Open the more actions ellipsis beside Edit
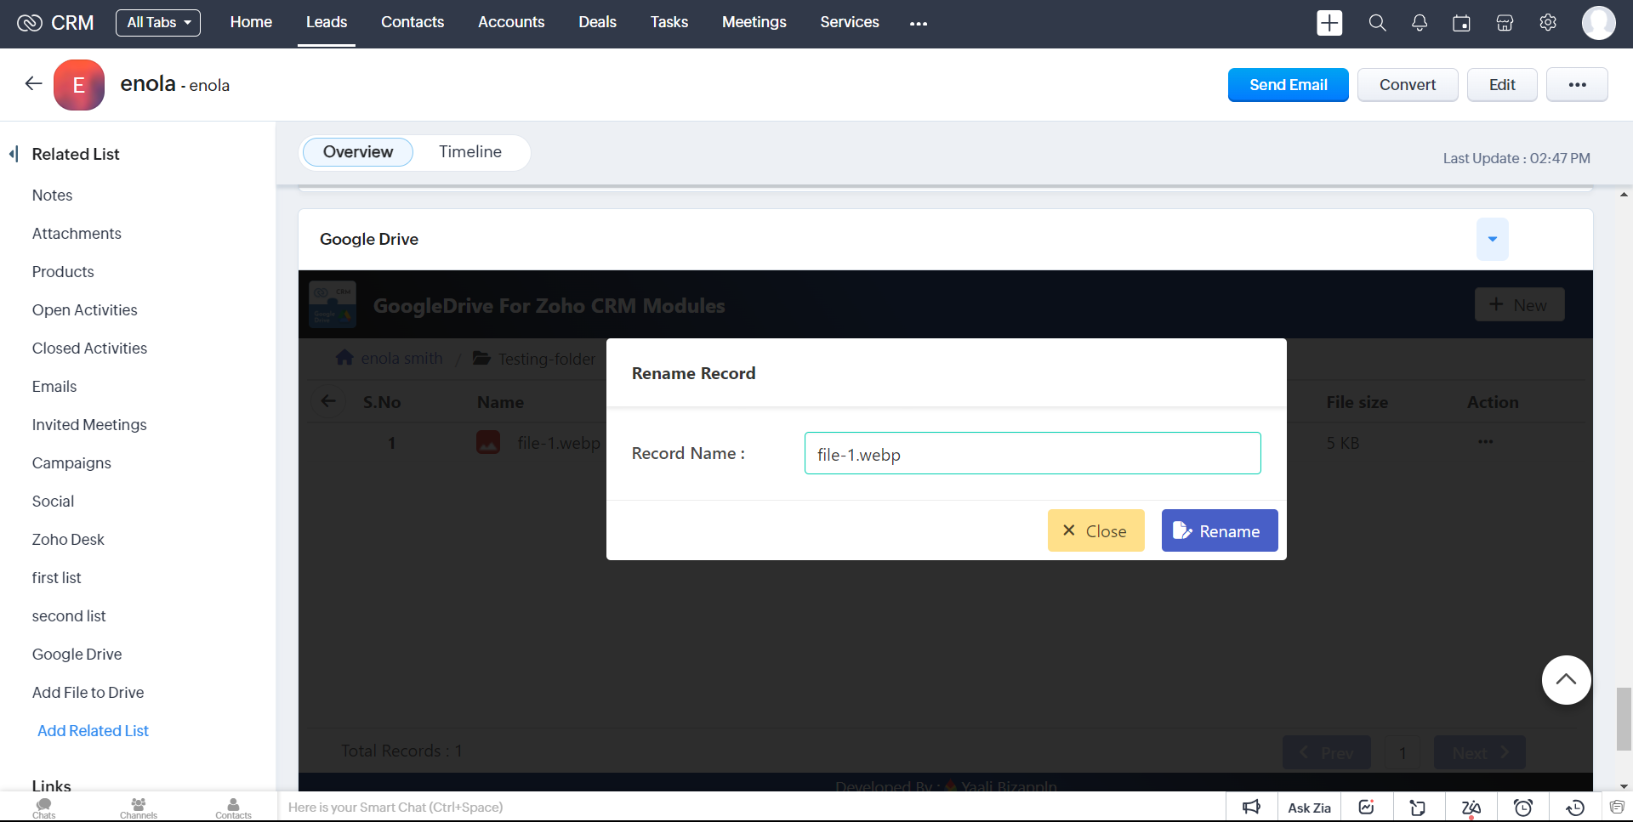The image size is (1633, 822). click(x=1577, y=85)
